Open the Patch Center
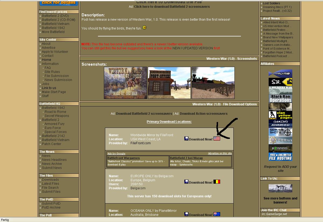This screenshot has width=323, height=222. [51, 144]
